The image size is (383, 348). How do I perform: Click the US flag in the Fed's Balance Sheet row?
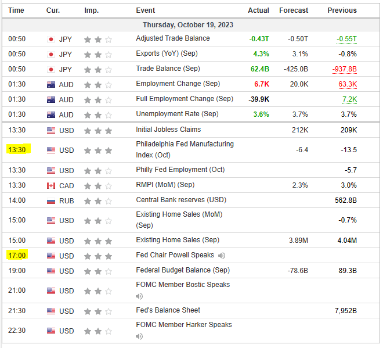click(51, 311)
